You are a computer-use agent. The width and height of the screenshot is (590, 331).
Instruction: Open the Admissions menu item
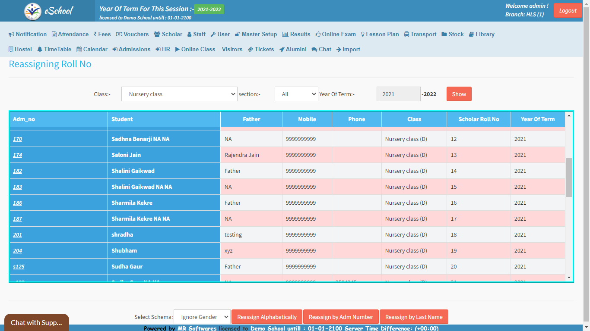click(x=131, y=50)
